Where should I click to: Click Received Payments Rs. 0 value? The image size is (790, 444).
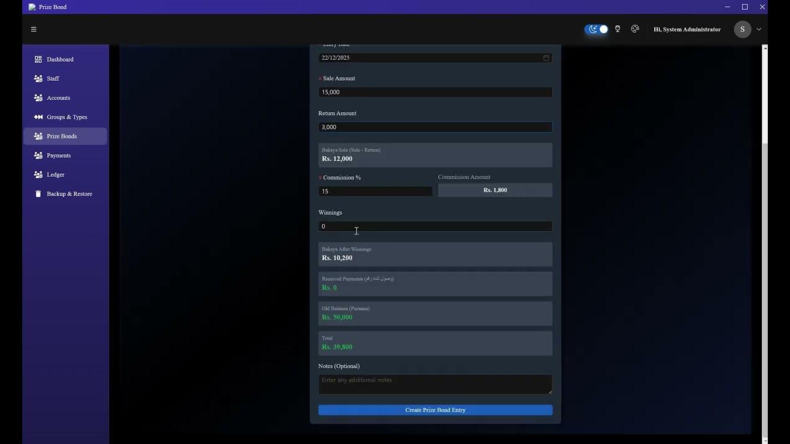pyautogui.click(x=329, y=287)
